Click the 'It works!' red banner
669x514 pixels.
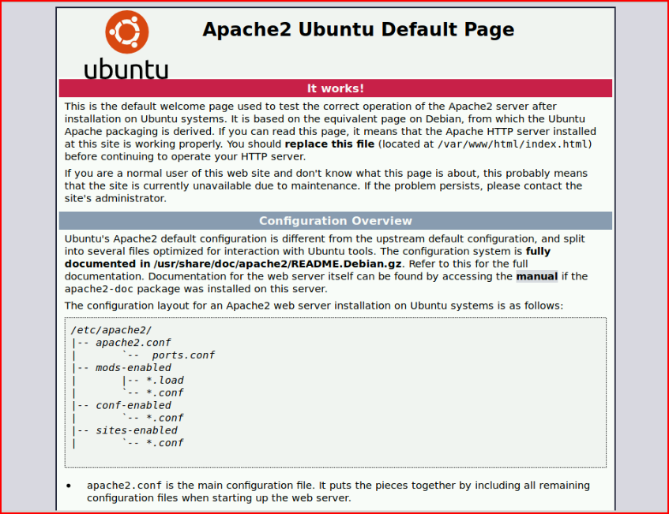tap(336, 88)
